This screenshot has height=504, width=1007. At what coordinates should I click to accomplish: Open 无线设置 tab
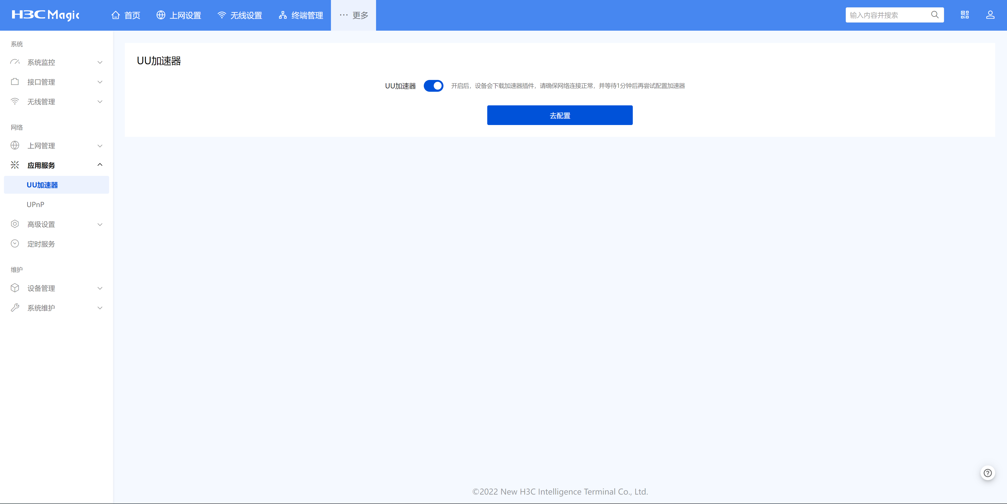(240, 15)
